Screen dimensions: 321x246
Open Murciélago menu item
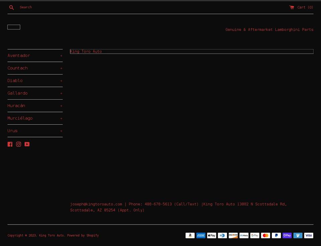coord(20,118)
